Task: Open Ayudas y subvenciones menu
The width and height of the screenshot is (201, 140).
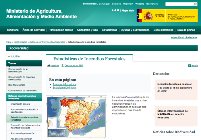Action: [135, 30]
